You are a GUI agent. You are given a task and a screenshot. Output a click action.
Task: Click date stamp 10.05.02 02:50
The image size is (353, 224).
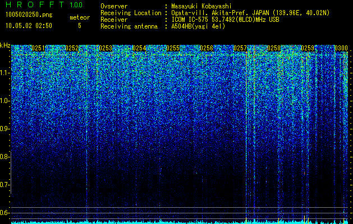point(29,26)
